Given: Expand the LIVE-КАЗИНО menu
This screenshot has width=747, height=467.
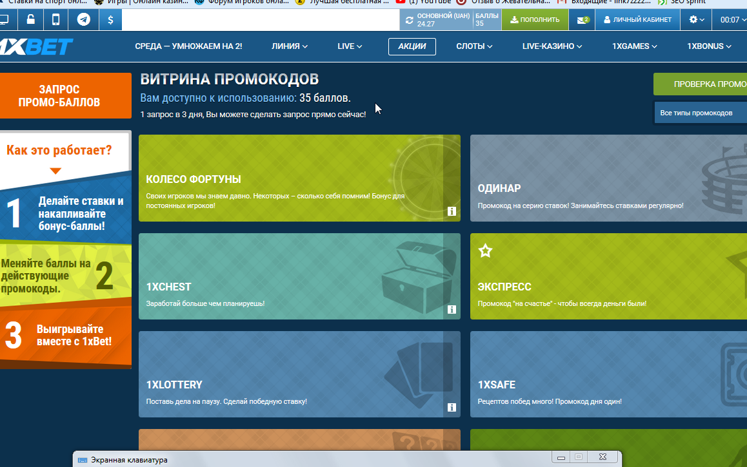Looking at the screenshot, I should [x=552, y=46].
